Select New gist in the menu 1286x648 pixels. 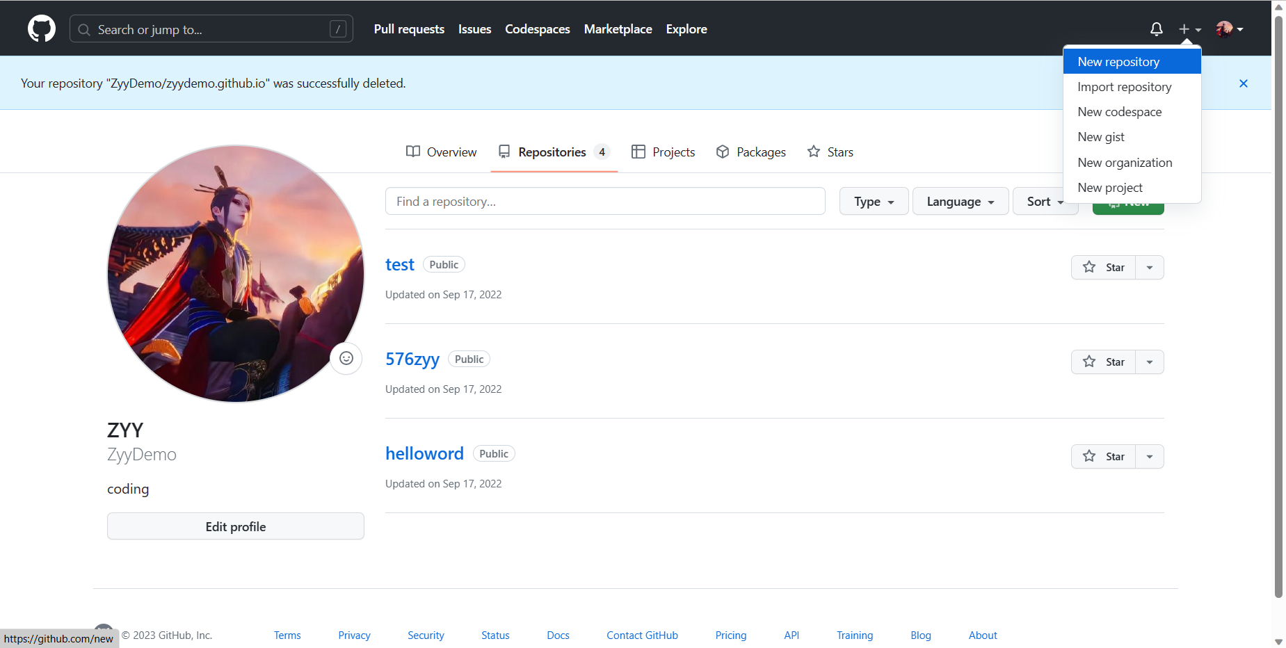coord(1132,137)
